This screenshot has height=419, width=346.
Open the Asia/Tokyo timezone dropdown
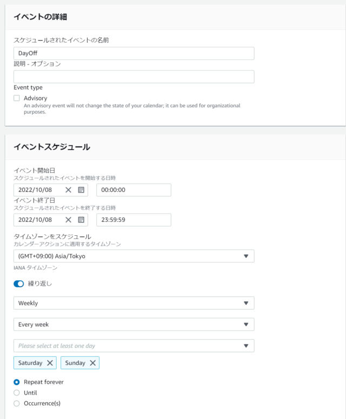tap(134, 256)
